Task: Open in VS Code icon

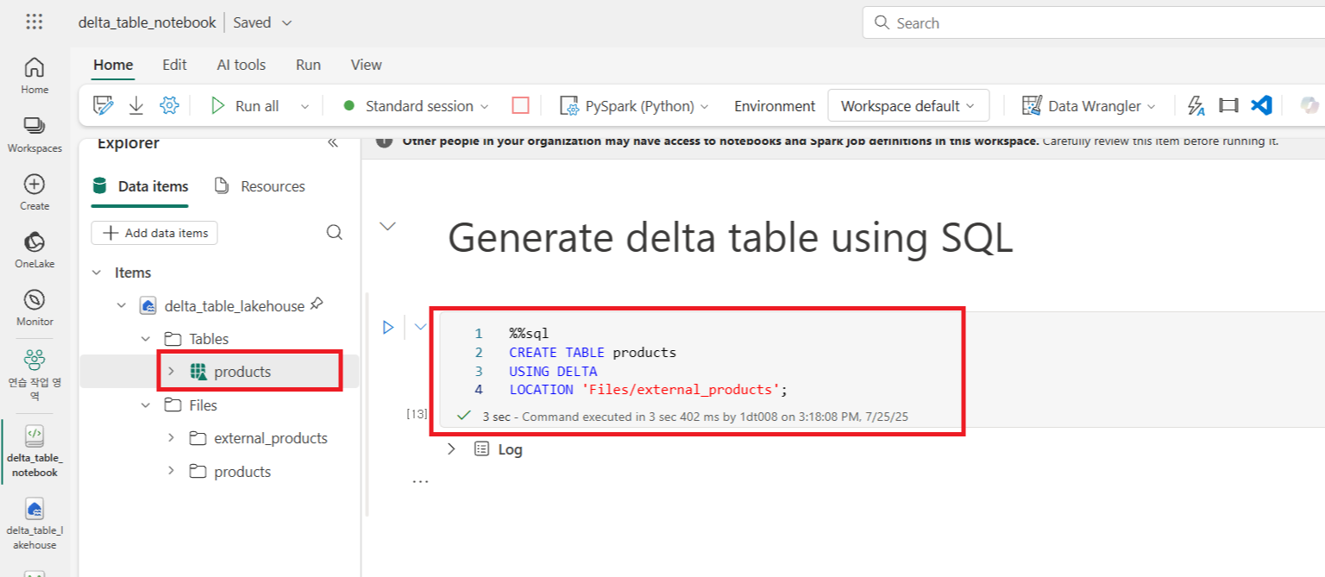Action: (x=1261, y=105)
